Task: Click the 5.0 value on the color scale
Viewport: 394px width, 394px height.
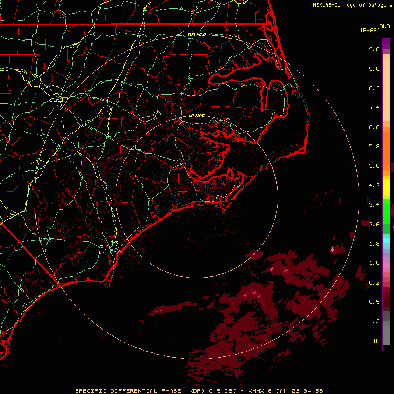Action: [x=374, y=166]
